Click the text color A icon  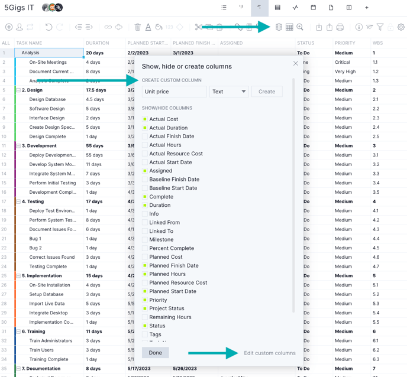pos(148,27)
